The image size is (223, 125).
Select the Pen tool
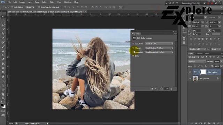(3, 77)
